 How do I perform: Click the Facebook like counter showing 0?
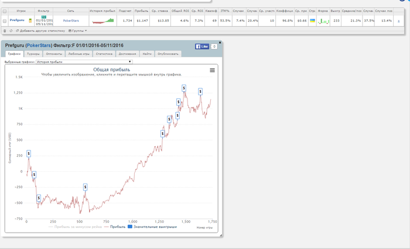point(214,46)
